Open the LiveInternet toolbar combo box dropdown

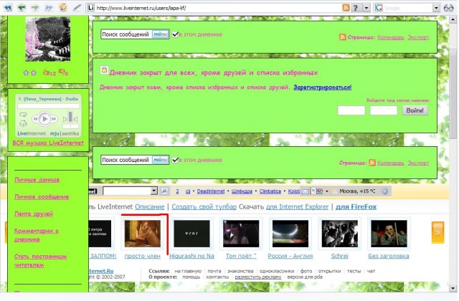coord(154,191)
